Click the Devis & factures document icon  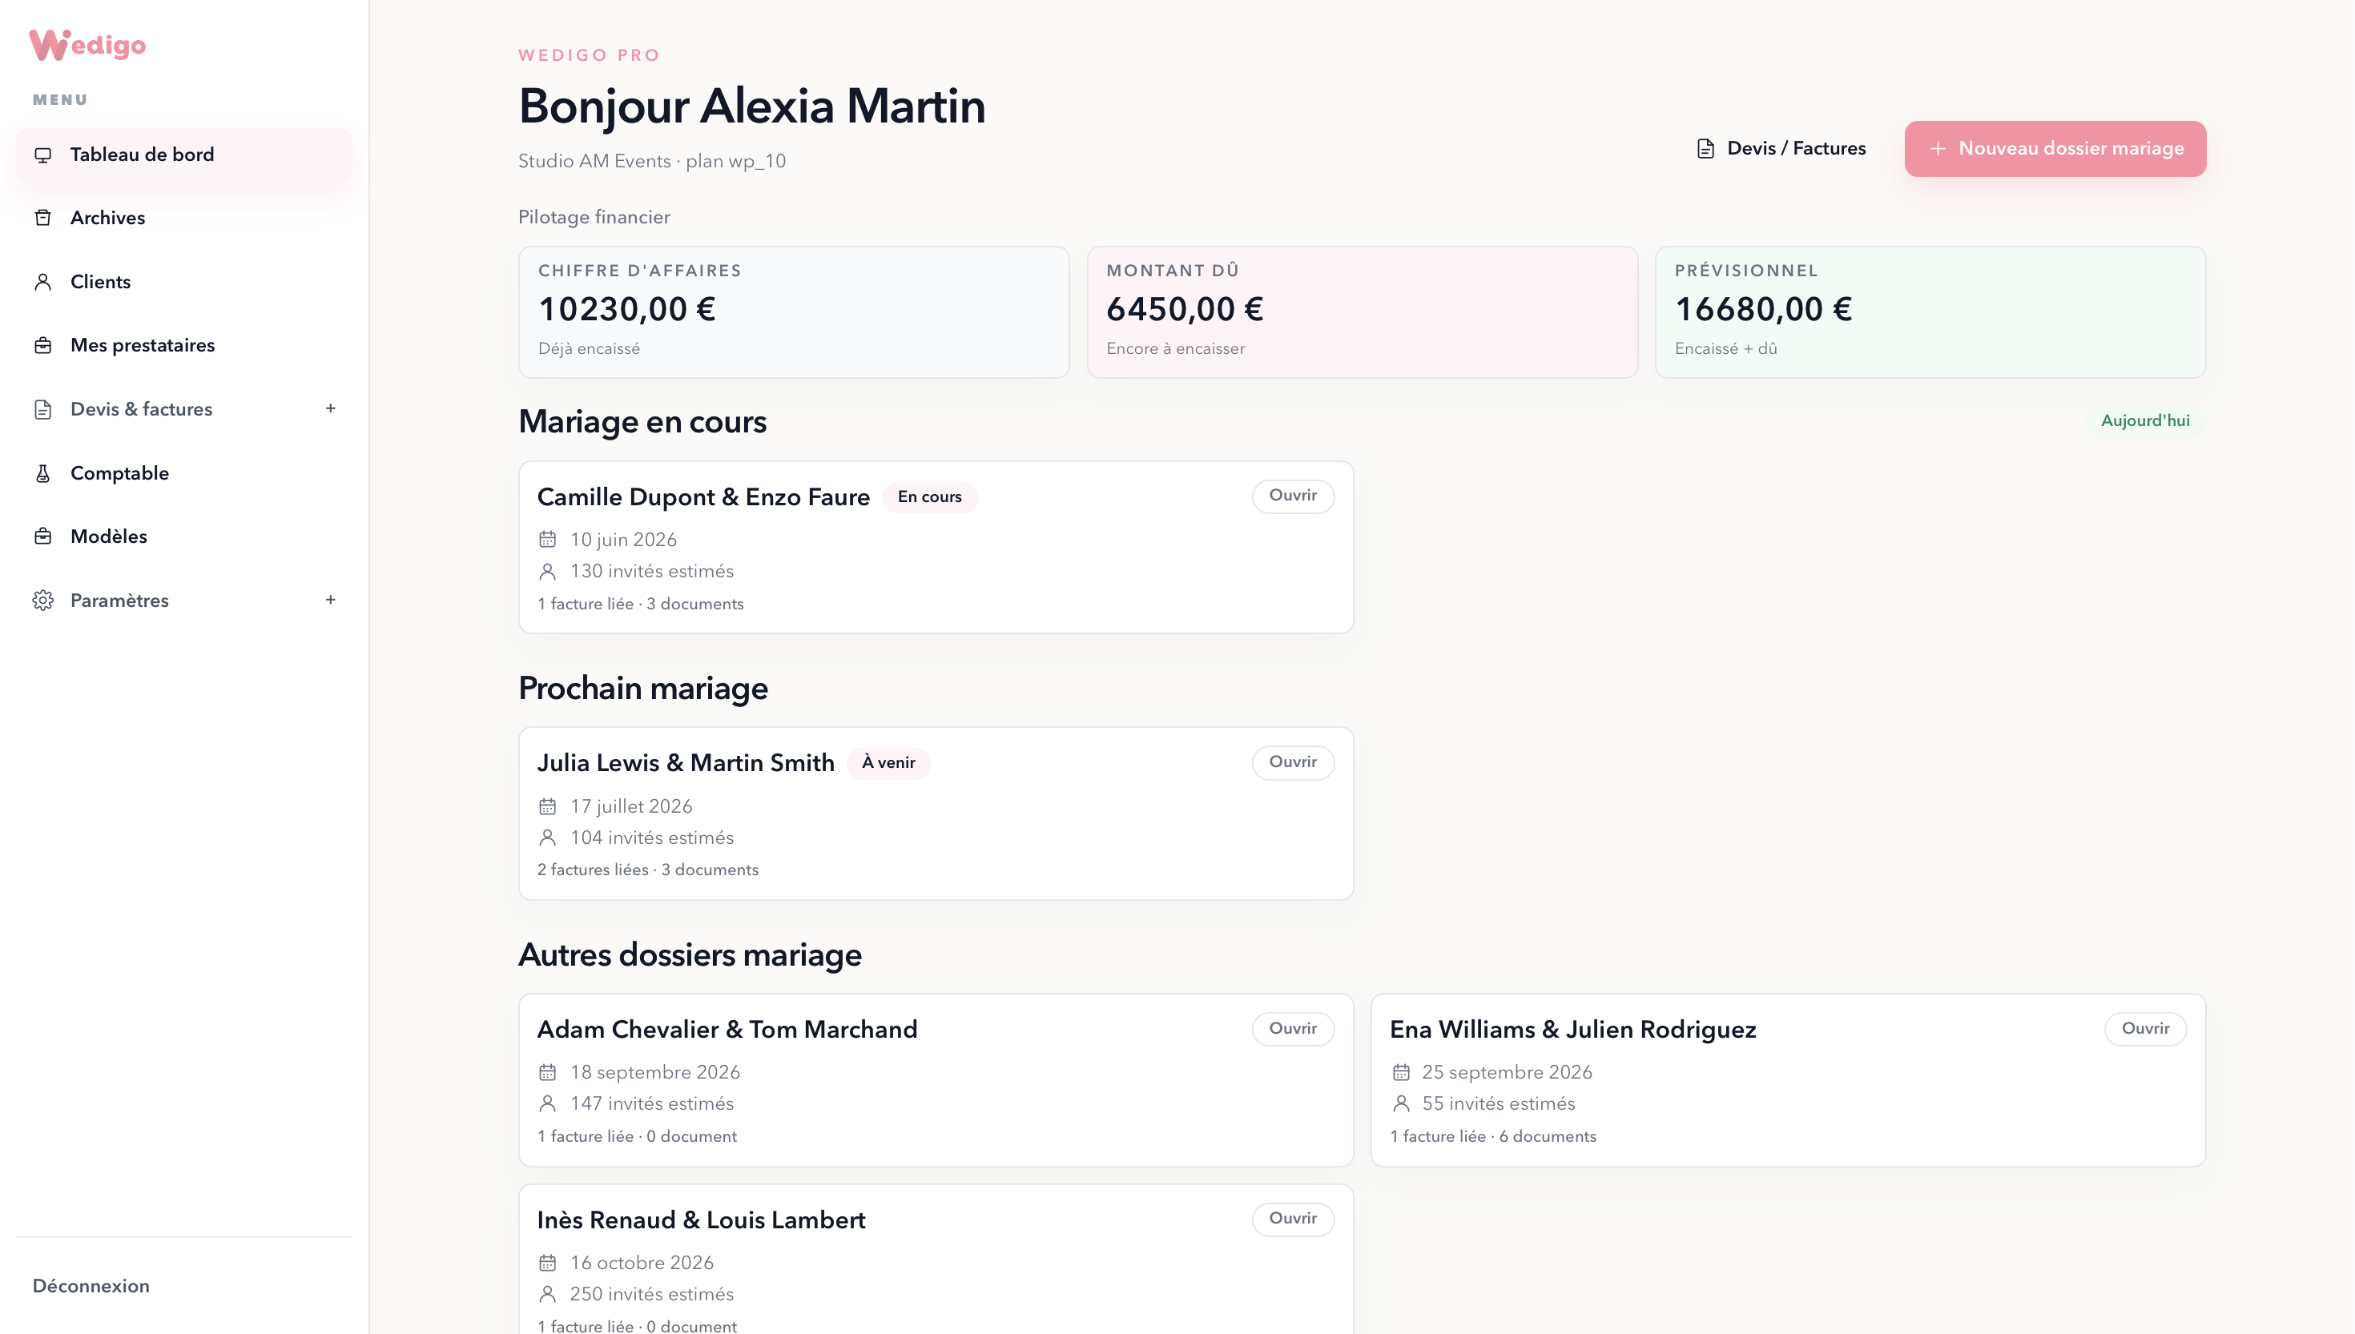(43, 409)
